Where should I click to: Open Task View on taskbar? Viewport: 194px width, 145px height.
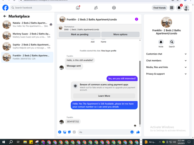[x=18, y=142]
